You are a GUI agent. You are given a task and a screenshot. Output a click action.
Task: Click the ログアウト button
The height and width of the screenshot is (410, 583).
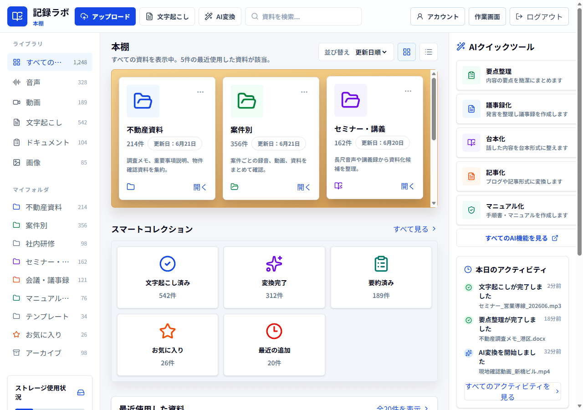(x=539, y=16)
